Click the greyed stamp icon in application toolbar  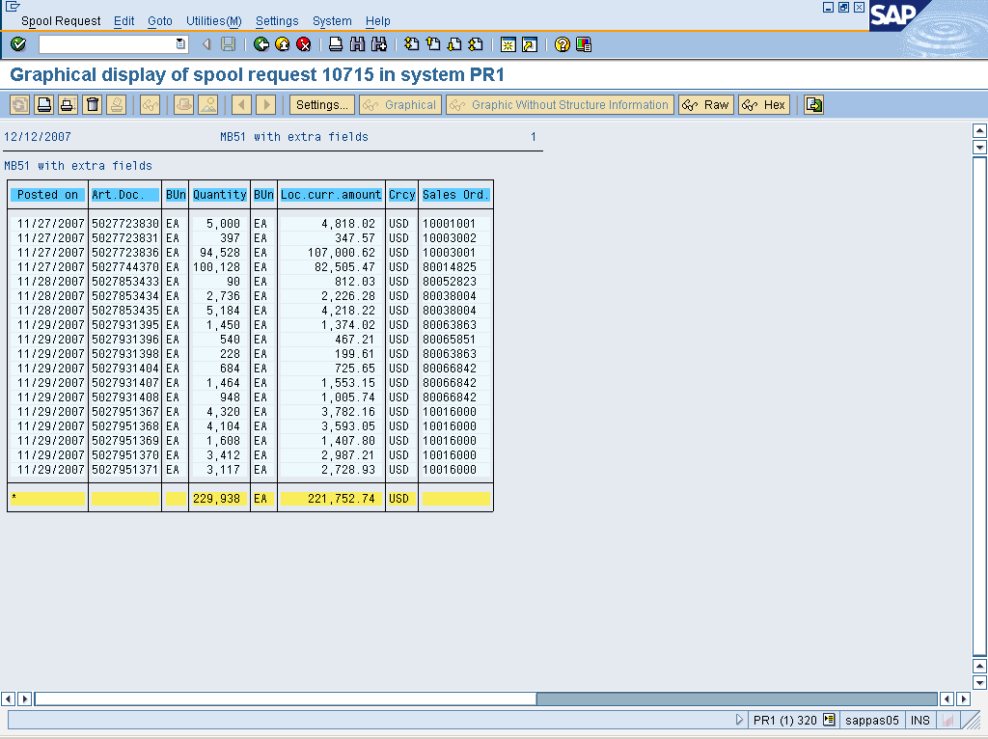tap(117, 104)
